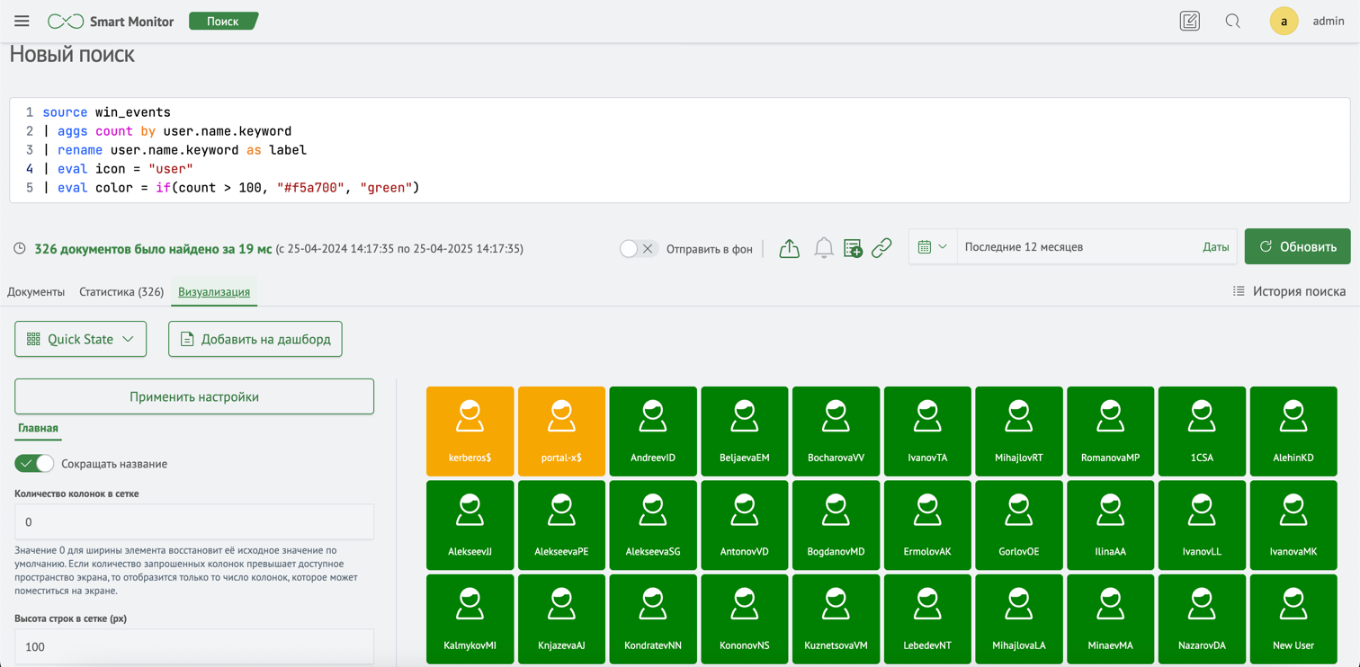Image resolution: width=1360 pixels, height=667 pixels.
Task: Click the export upload icon
Action: coord(789,248)
